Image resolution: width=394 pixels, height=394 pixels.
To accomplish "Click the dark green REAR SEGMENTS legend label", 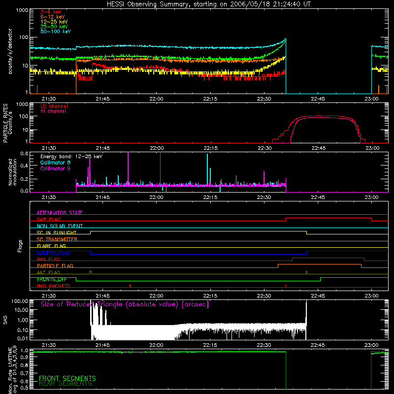I will pos(66,384).
